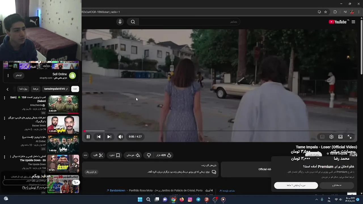Like the video (429 thumbs up)
This screenshot has width=363, height=204.
(x=164, y=155)
